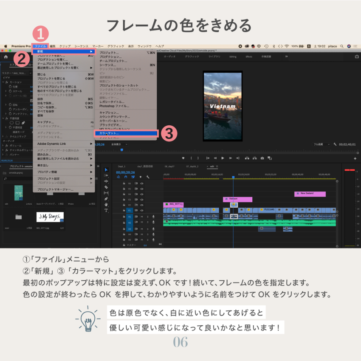Screen dimensions: 361x361
Task: Toggle linked selection in timeline
Action: tap(133, 177)
